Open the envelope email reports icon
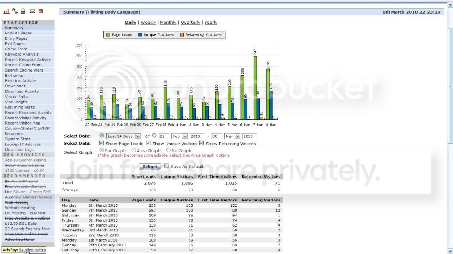 [x=32, y=11]
